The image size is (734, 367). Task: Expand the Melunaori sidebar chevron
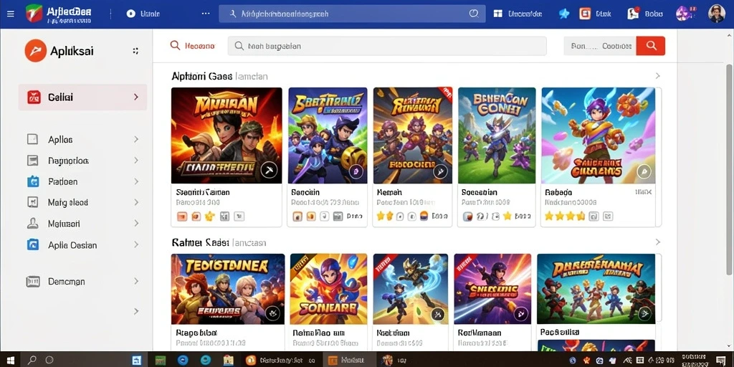coord(136,224)
